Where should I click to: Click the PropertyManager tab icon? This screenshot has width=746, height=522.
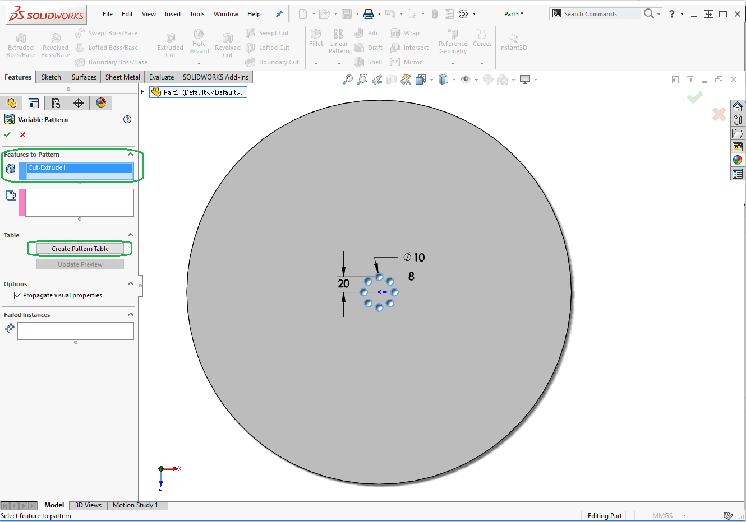coord(34,103)
